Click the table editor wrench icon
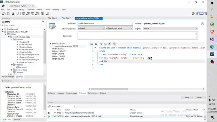 click(x=53, y=26)
